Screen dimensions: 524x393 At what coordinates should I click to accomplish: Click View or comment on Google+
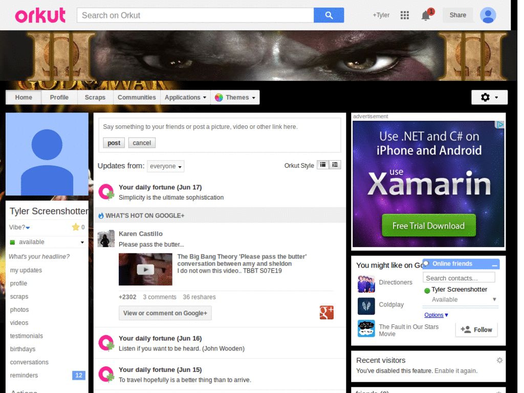165,313
